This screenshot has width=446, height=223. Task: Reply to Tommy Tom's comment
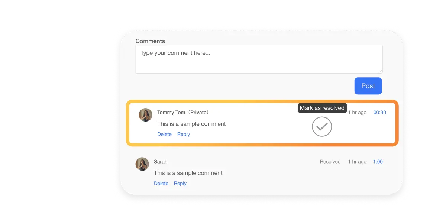click(183, 134)
